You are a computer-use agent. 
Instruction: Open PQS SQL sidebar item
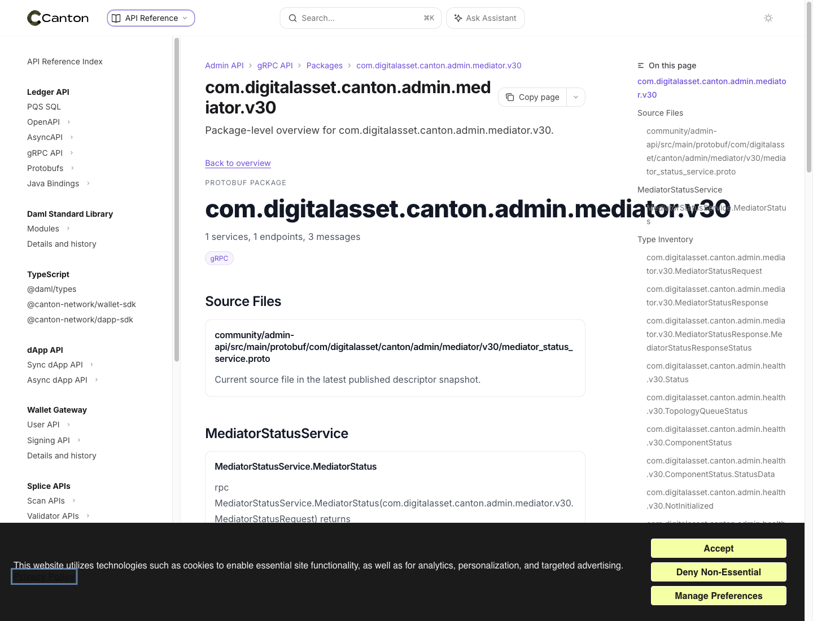tap(44, 107)
